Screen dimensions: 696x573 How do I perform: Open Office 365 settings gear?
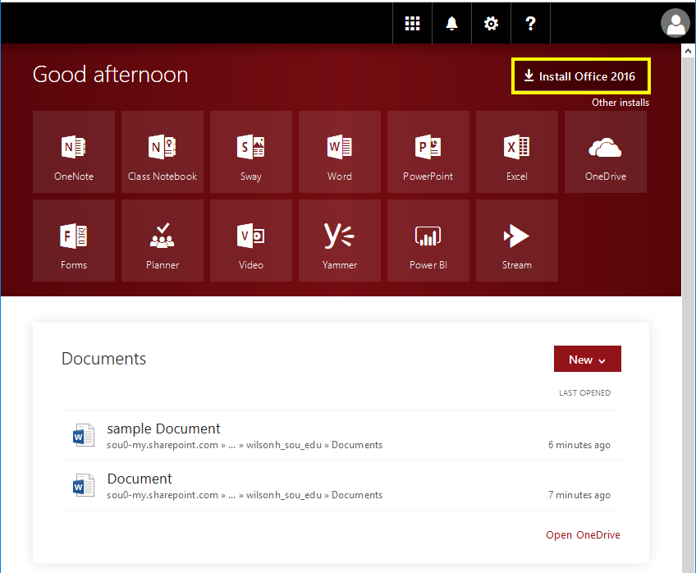(x=491, y=23)
